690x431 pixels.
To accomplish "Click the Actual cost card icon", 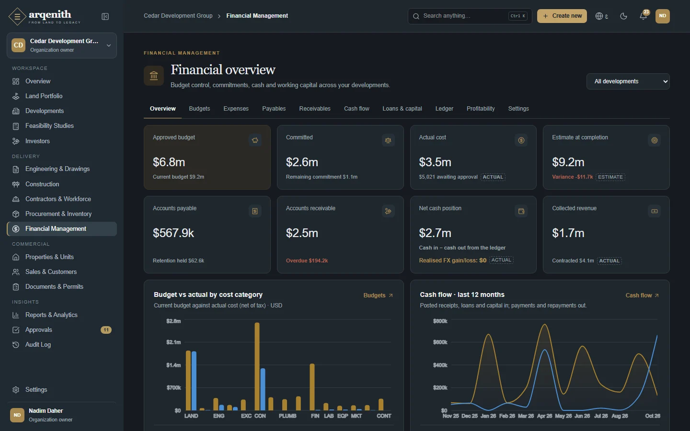I will pos(521,140).
